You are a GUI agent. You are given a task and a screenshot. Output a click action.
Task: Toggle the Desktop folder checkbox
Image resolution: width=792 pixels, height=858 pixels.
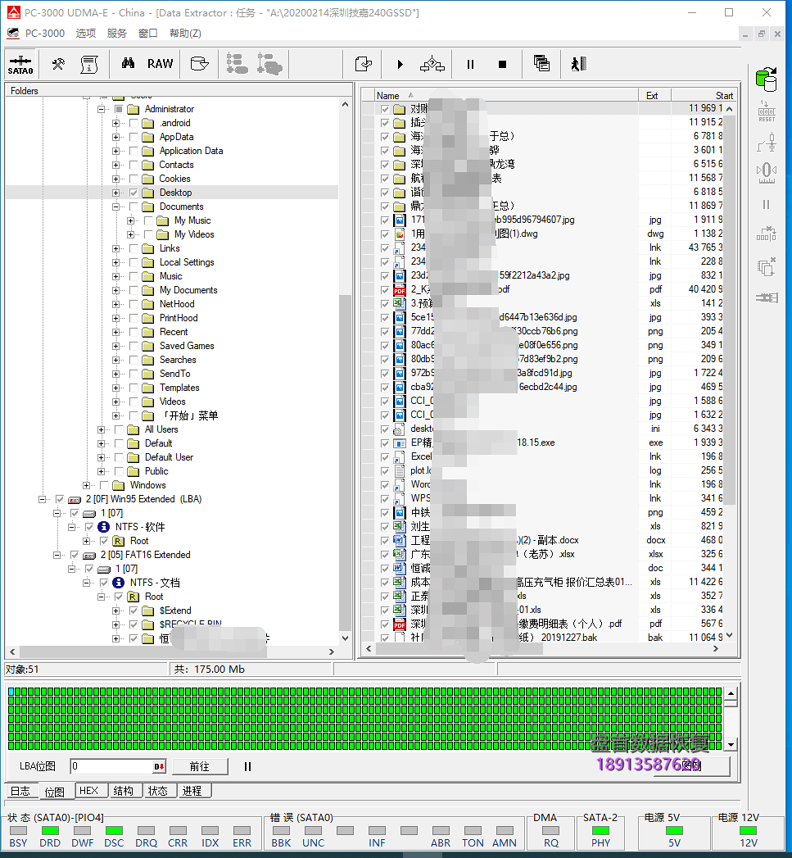coord(134,193)
